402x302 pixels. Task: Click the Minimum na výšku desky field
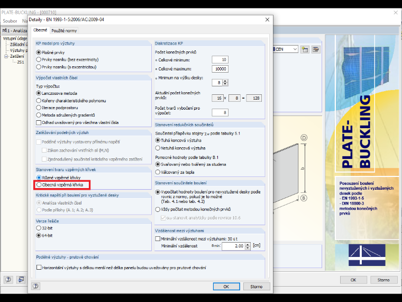point(217,83)
